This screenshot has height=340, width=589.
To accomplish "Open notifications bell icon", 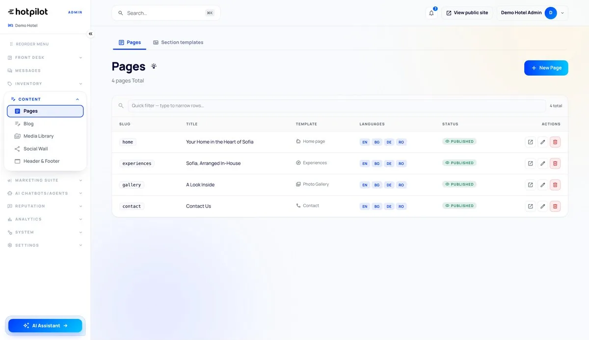I will tap(431, 13).
